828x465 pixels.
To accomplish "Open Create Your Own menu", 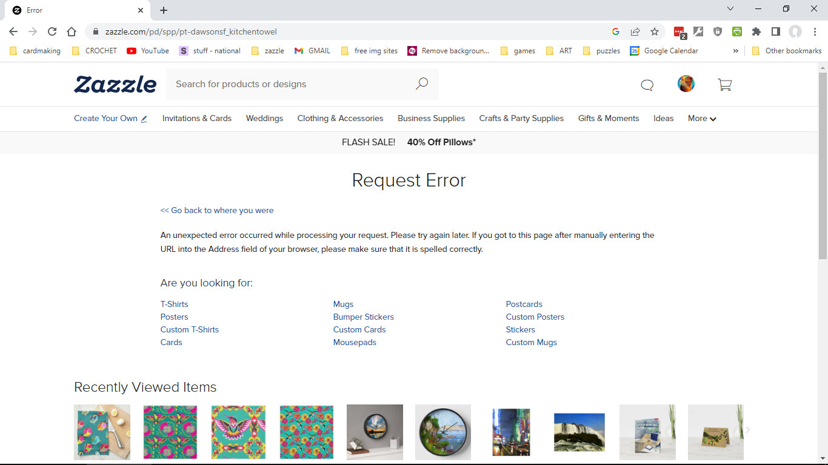I will [x=111, y=119].
